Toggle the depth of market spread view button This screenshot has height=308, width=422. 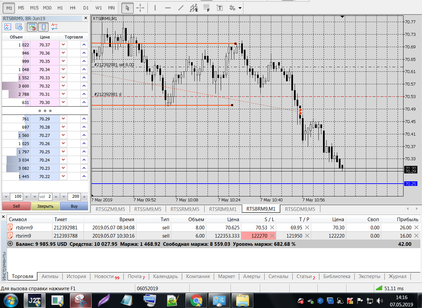43,27
